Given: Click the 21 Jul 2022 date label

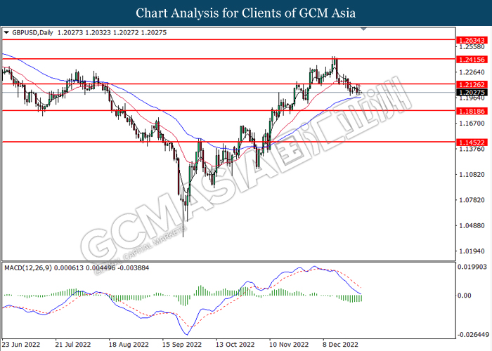Looking at the screenshot, I should [73, 345].
